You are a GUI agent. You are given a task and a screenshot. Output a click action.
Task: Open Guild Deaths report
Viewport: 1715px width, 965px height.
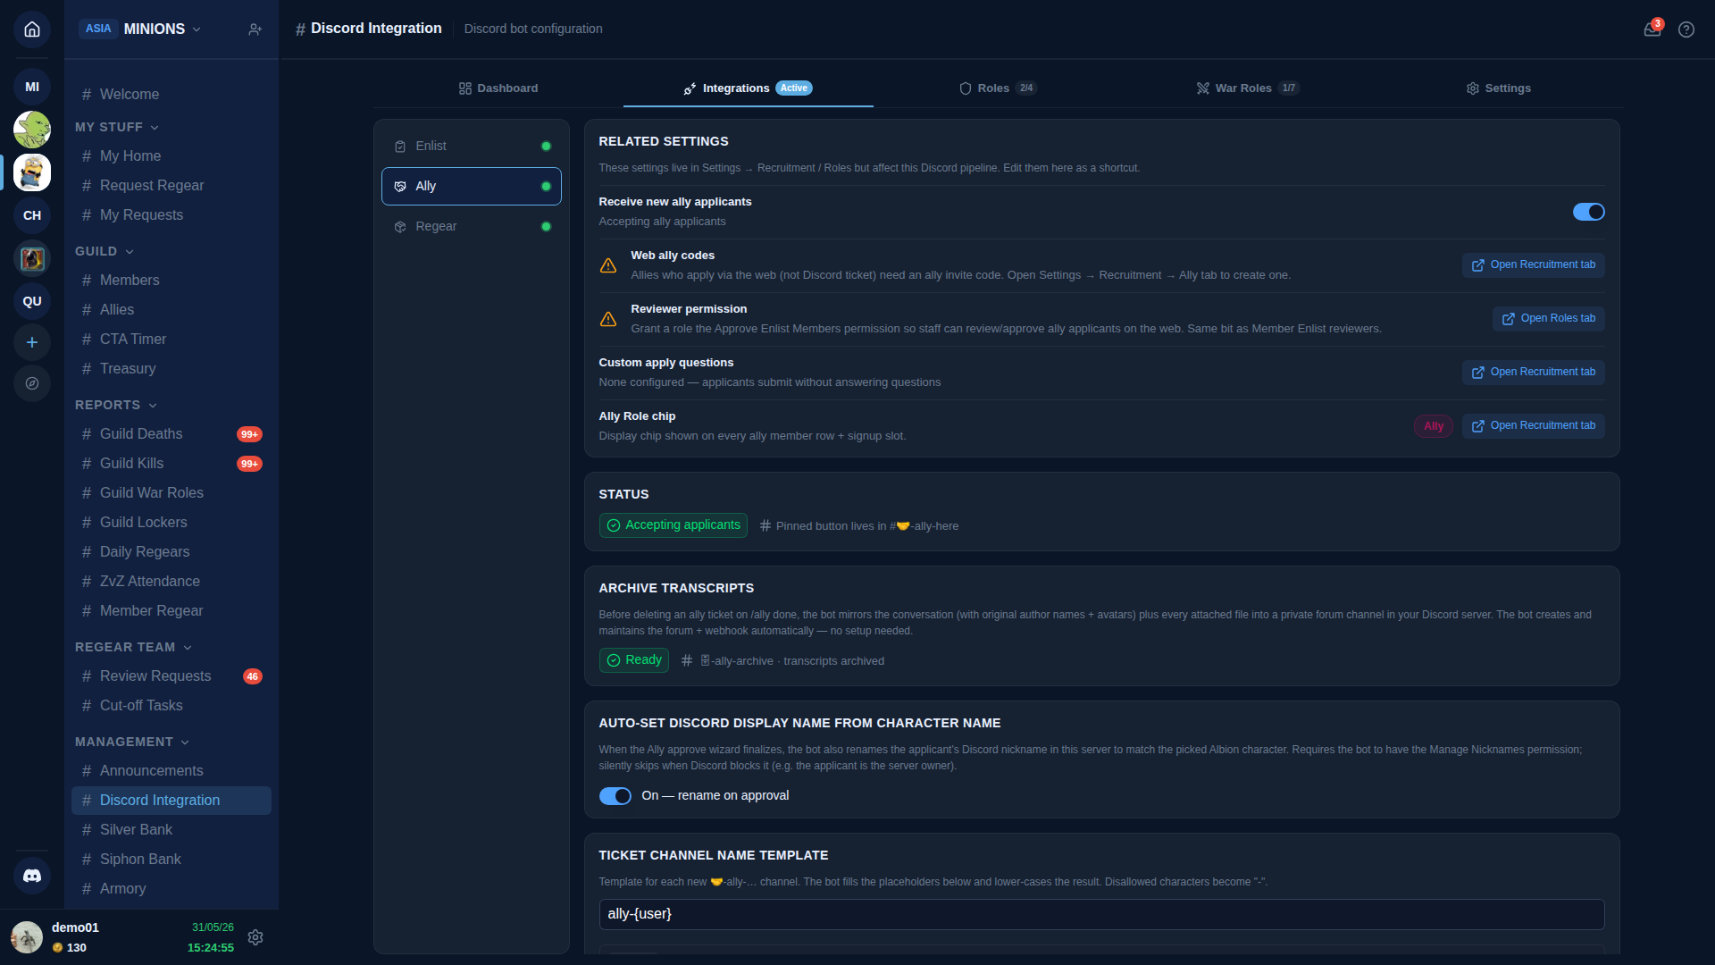coord(171,434)
